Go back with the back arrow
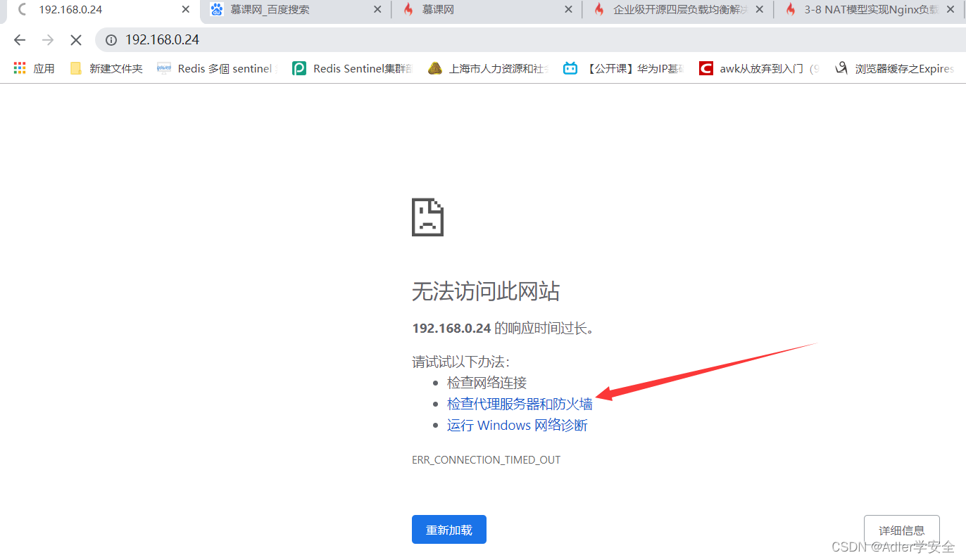The width and height of the screenshot is (966, 560). (20, 40)
